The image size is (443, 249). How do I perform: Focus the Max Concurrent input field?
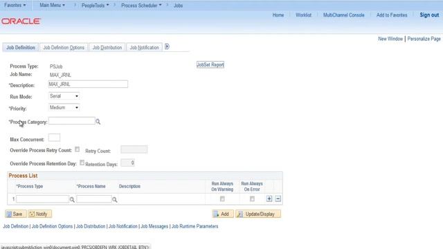(54, 138)
